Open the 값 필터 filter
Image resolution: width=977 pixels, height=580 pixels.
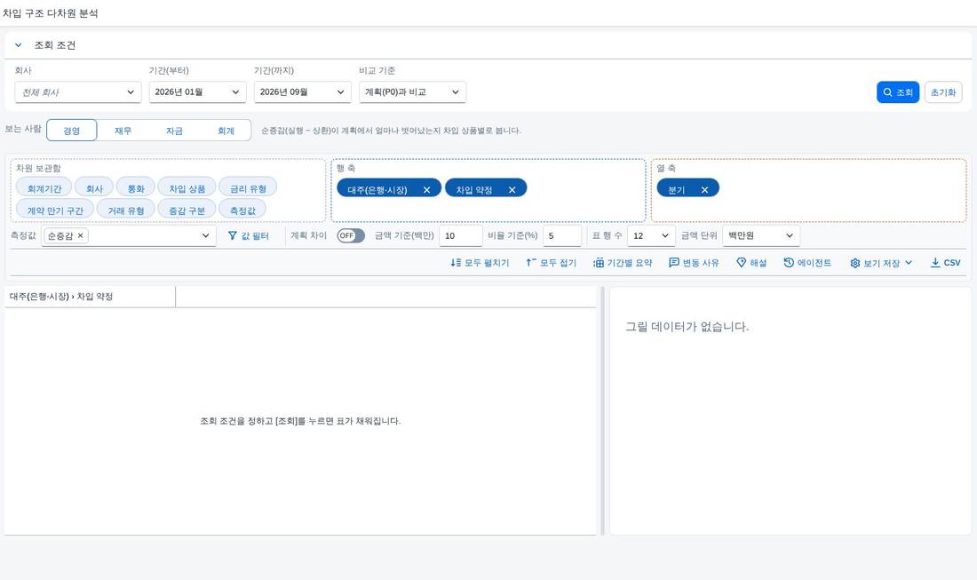248,235
